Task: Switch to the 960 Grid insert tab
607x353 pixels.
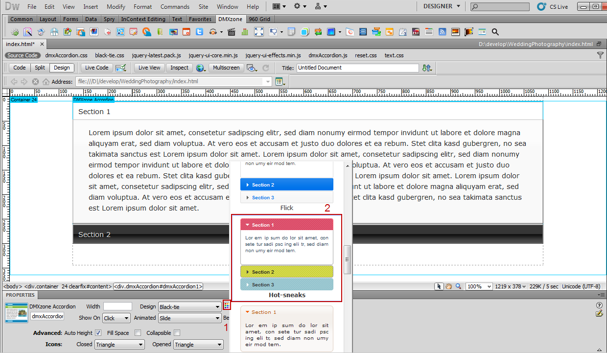Action: (x=259, y=19)
